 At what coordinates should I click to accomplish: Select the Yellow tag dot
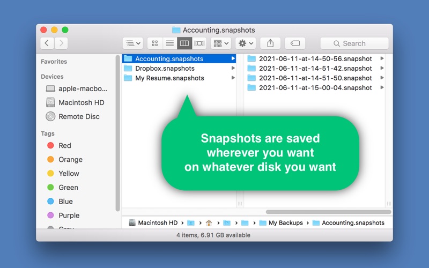click(x=50, y=173)
